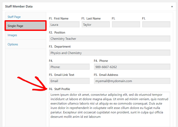Collapse the Staff Member Data panel arrow
The image size is (178, 127).
172,6
